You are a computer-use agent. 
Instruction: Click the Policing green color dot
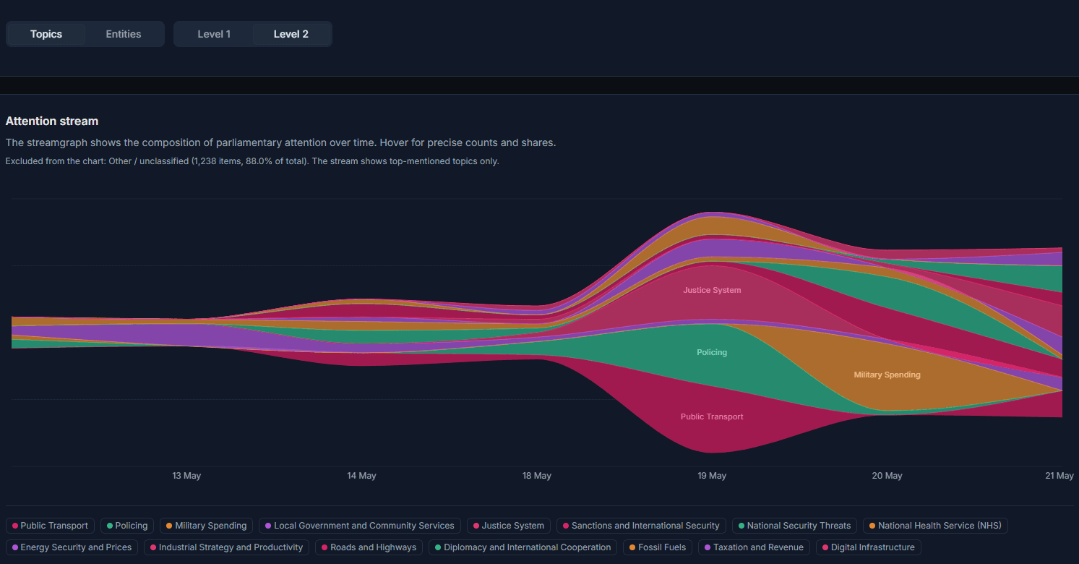tap(110, 526)
